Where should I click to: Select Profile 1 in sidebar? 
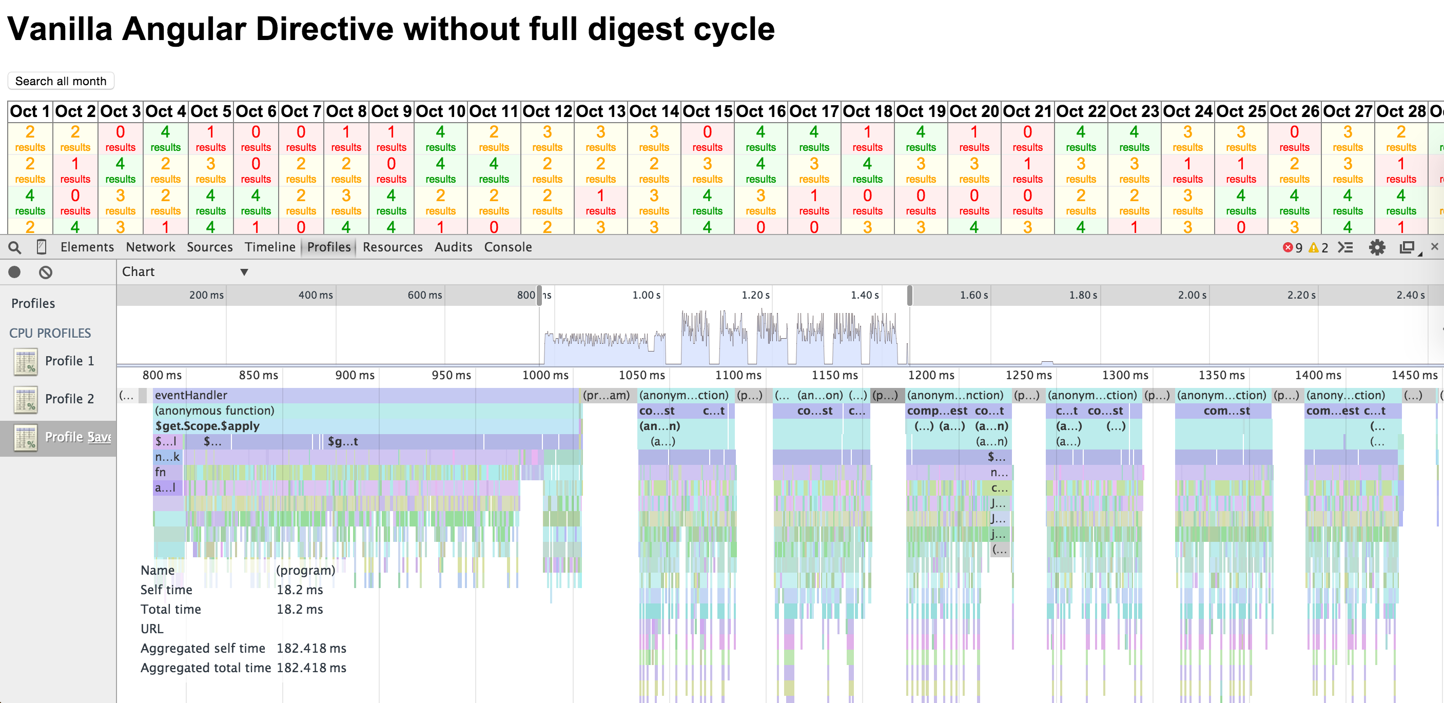(69, 361)
